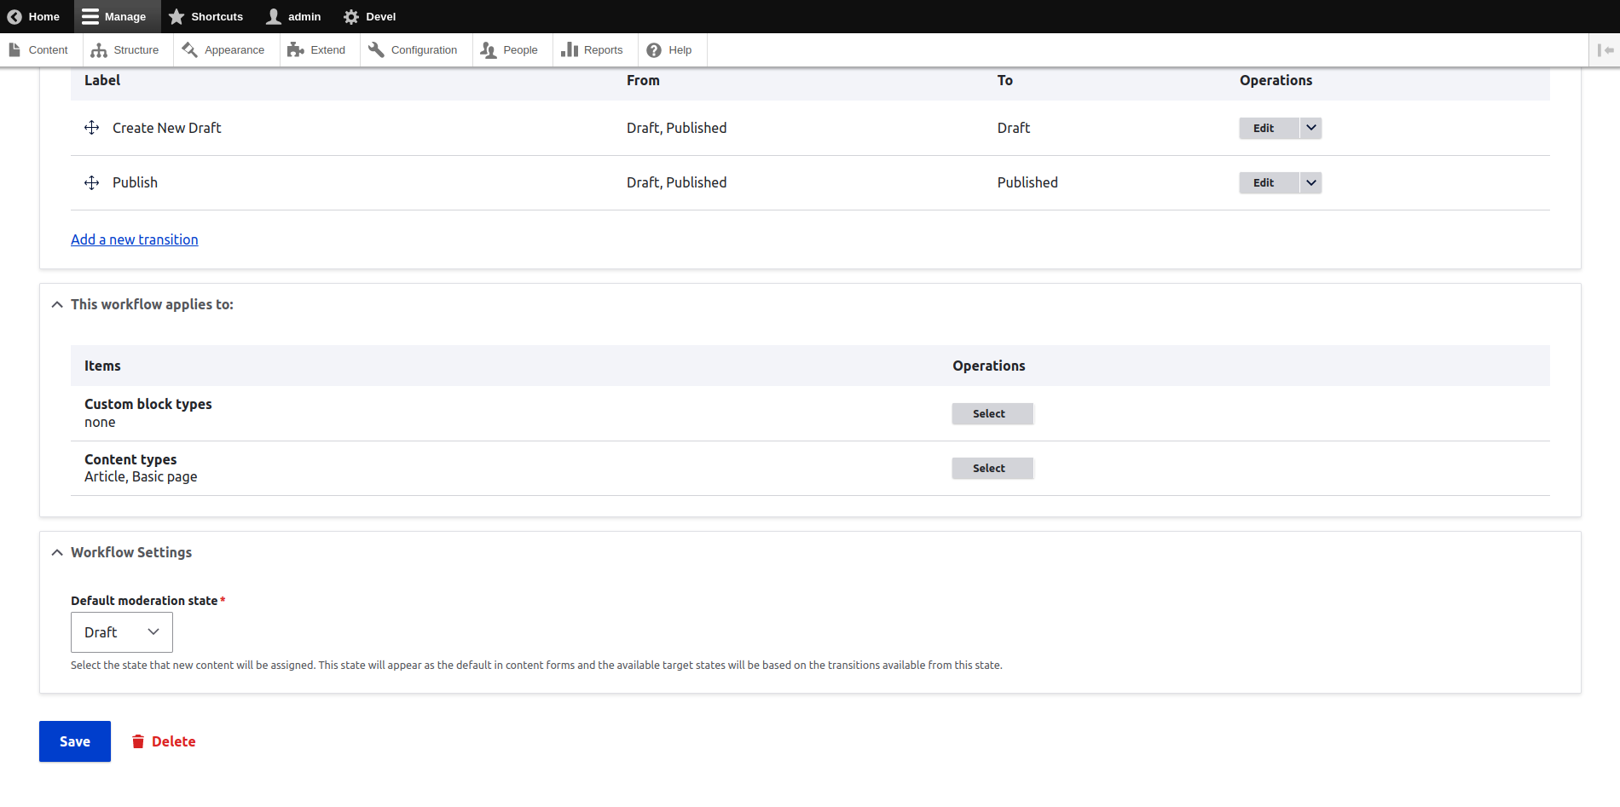Viewport: 1620px width, 807px height.
Task: Click Select for Custom block types
Action: [992, 413]
